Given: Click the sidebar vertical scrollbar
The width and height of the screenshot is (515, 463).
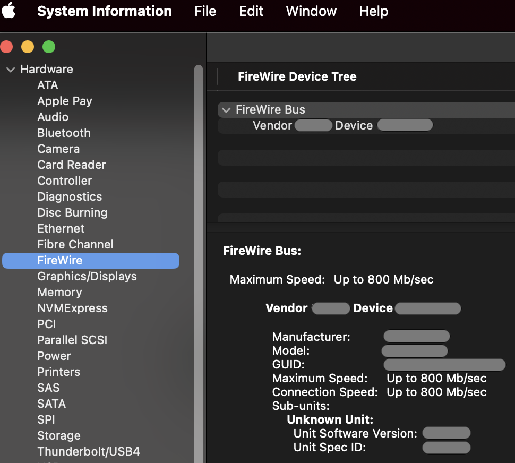Looking at the screenshot, I should tap(199, 263).
